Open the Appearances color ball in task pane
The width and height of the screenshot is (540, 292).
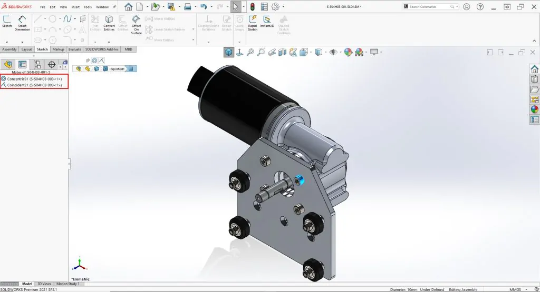click(535, 109)
